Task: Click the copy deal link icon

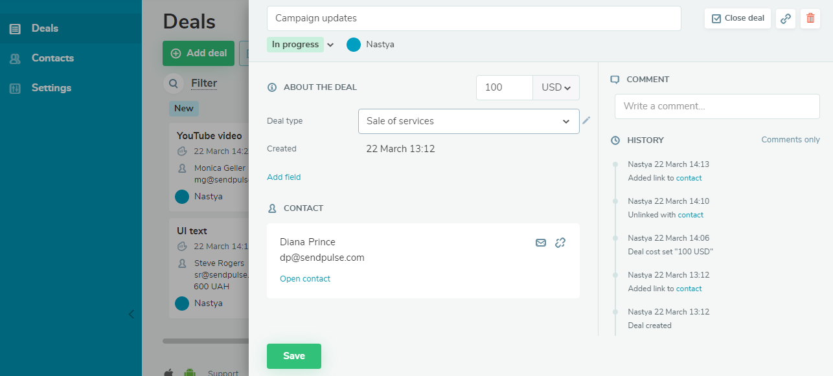Action: coord(785,18)
